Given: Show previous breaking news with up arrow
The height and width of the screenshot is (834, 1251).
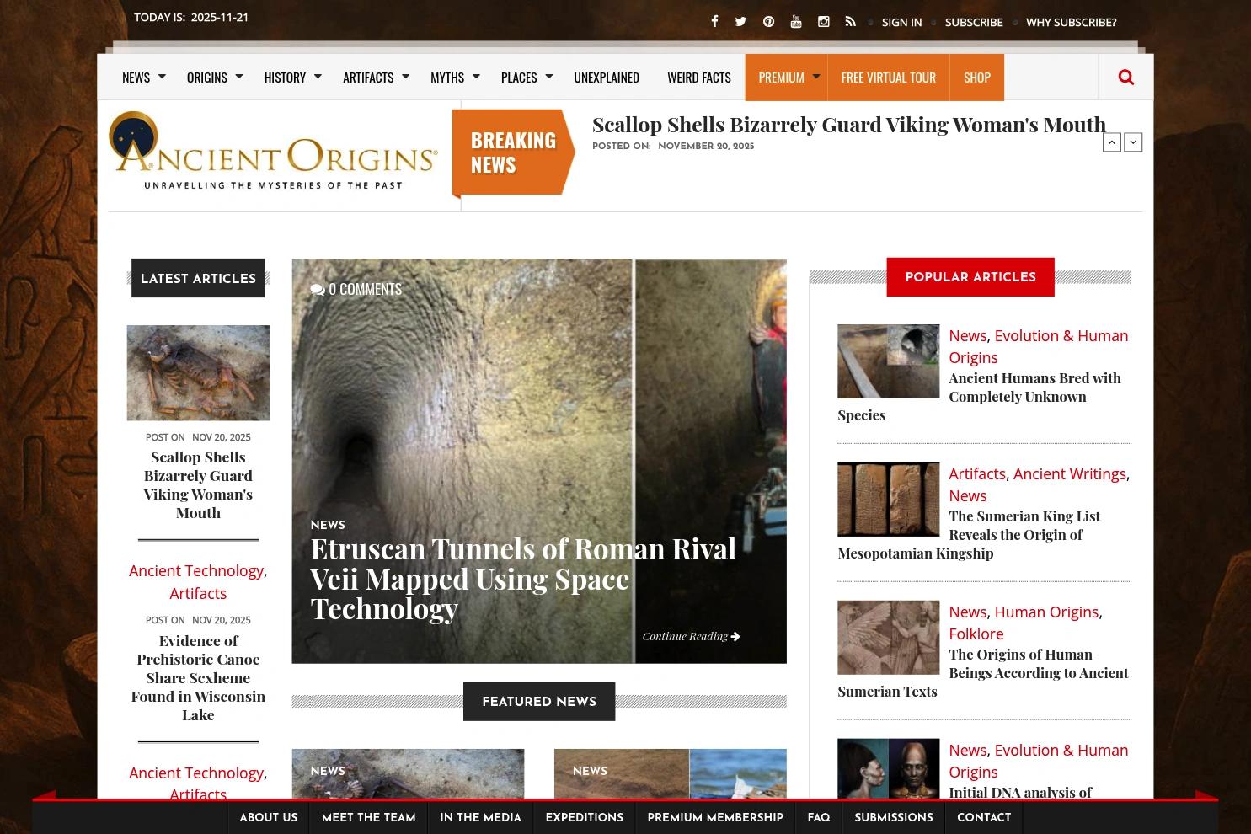Looking at the screenshot, I should coord(1112,142).
